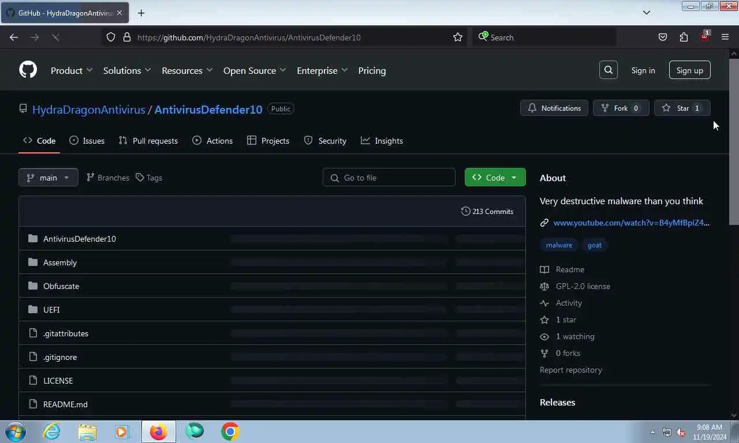Screen dimensions: 739x443
Task: Open the Pocket save icon
Action: click(x=663, y=37)
